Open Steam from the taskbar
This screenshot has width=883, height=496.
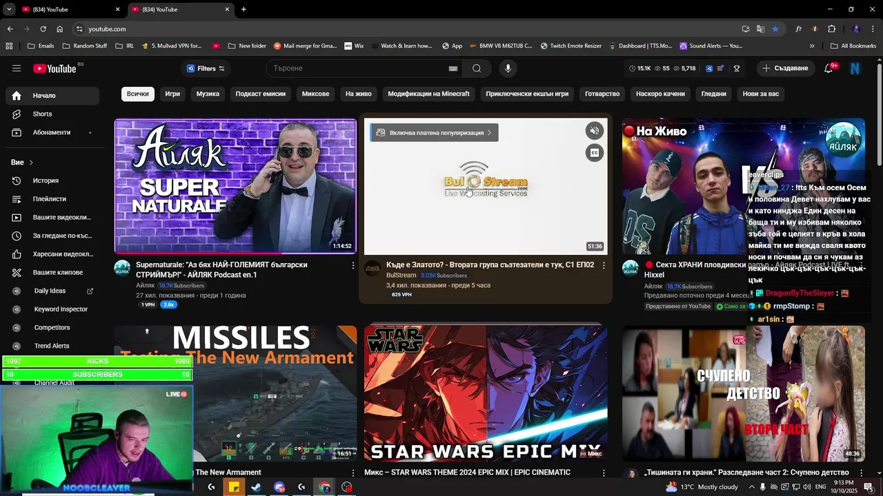[256, 487]
